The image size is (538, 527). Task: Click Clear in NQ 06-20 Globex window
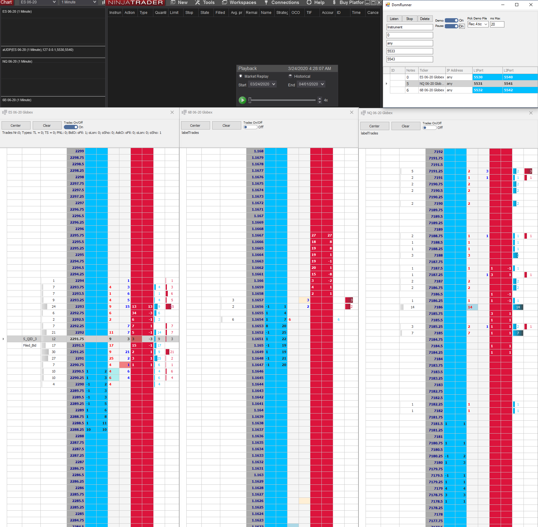pos(406,126)
